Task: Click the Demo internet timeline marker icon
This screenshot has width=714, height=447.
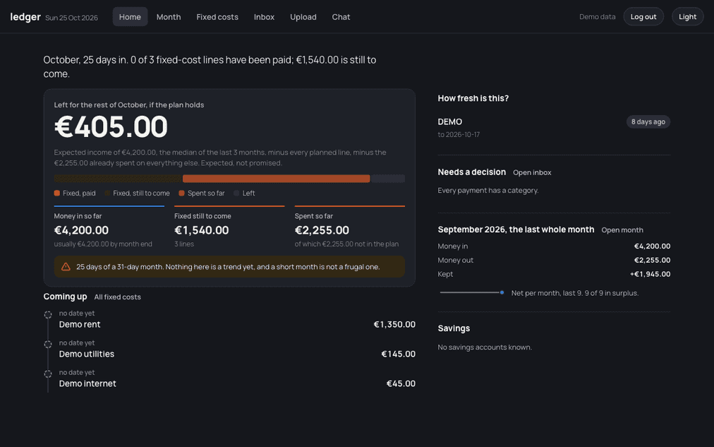Action: (48, 374)
